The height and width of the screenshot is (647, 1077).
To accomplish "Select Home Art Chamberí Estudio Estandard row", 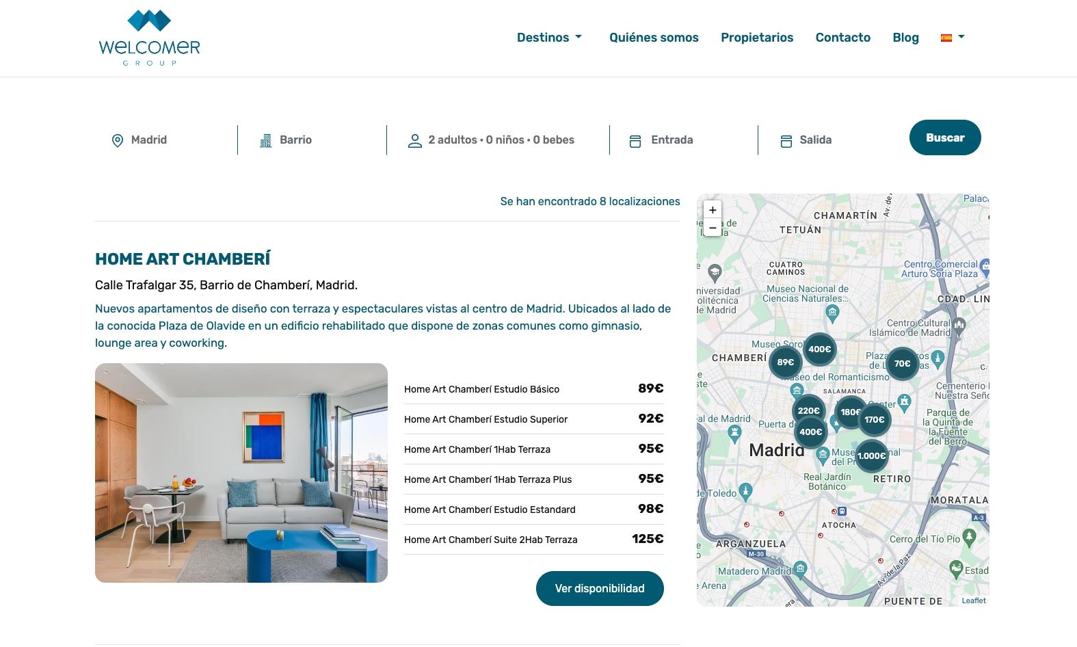I will coord(534,509).
